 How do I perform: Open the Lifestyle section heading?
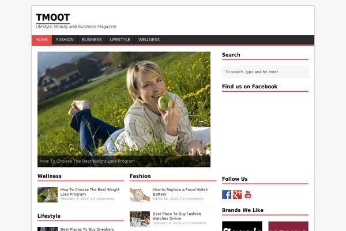point(49,216)
